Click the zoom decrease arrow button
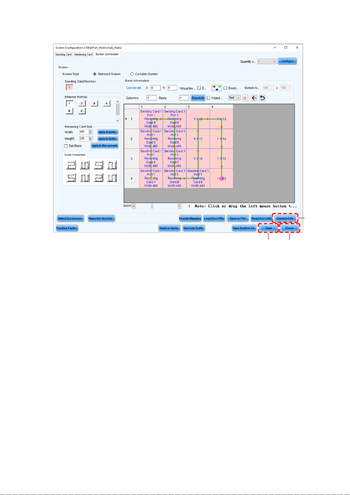This screenshot has height=495, width=350. point(134,206)
